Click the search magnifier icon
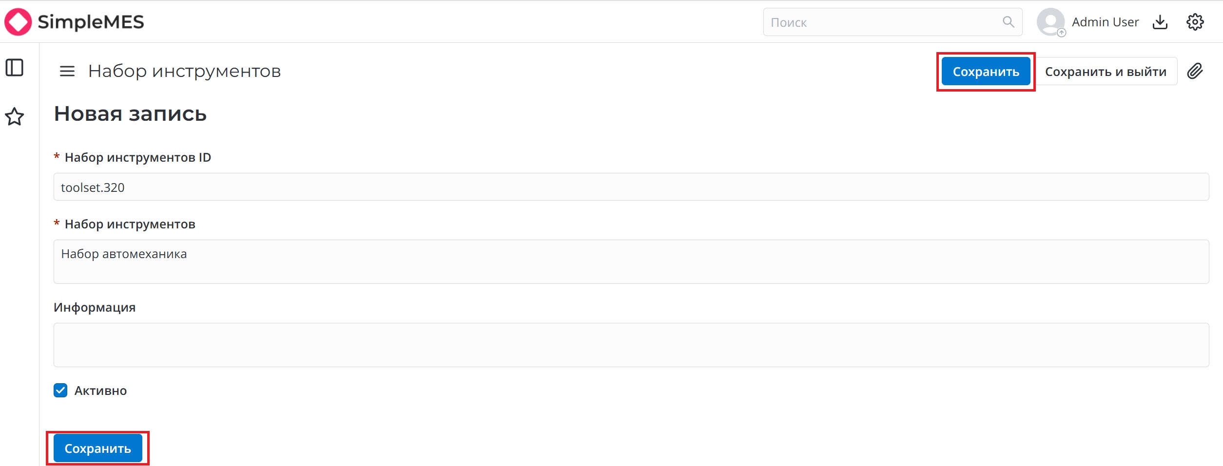 click(1008, 22)
